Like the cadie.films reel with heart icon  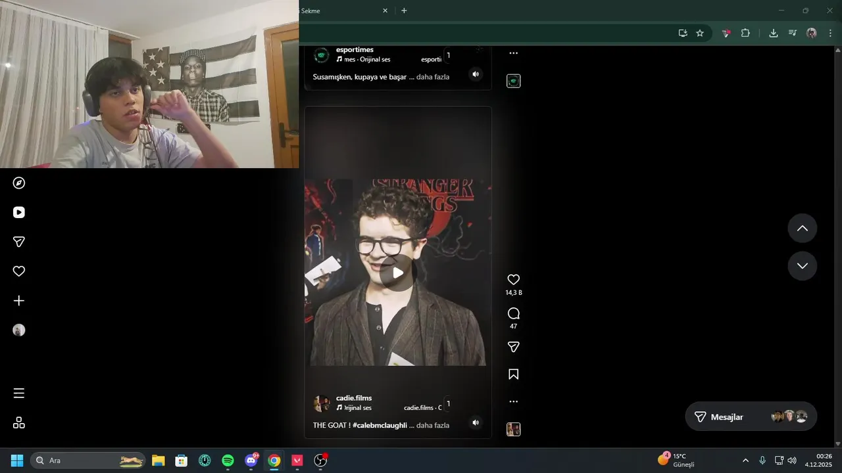click(x=514, y=280)
